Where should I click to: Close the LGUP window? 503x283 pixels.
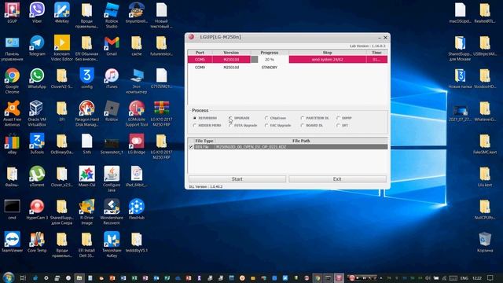[x=385, y=38]
